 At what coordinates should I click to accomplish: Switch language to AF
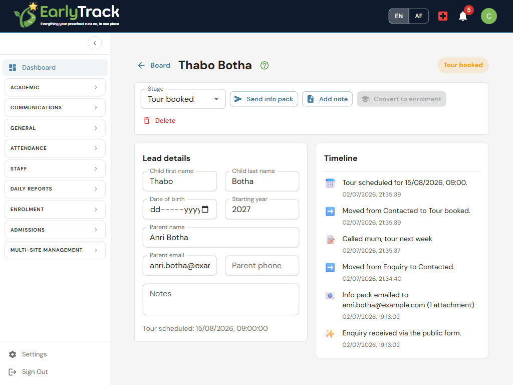coord(419,16)
